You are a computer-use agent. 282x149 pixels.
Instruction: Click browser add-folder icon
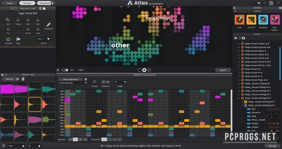[243, 38]
